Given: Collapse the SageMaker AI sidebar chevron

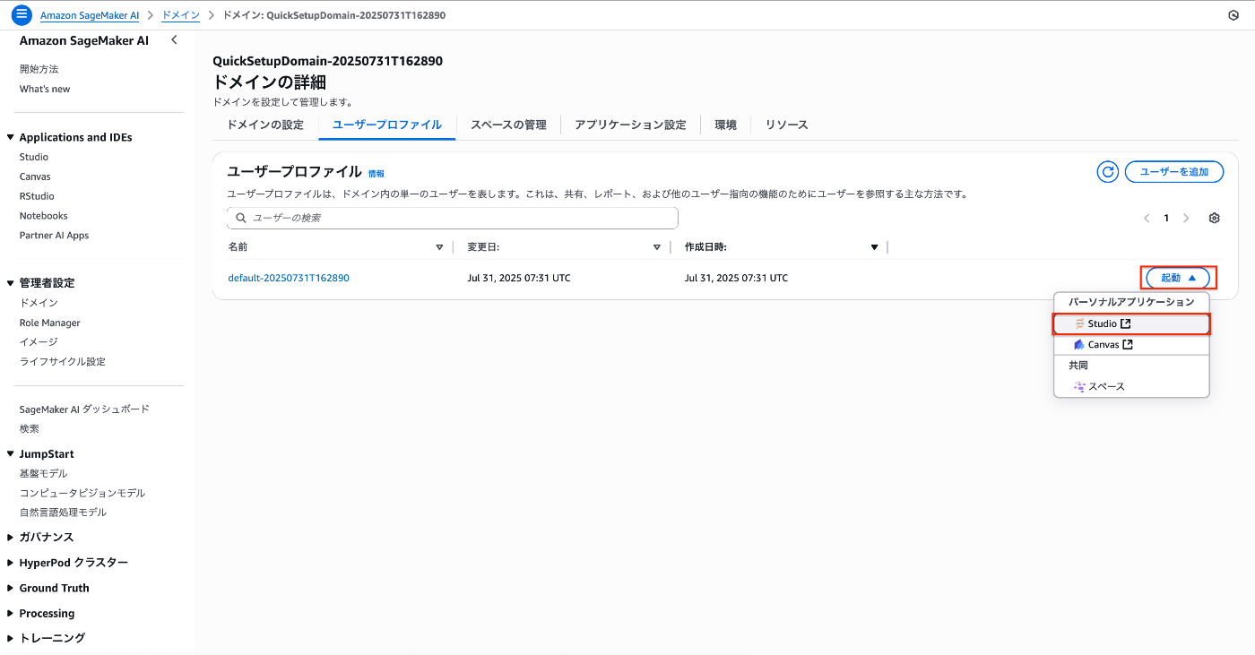Looking at the screenshot, I should click(x=174, y=40).
